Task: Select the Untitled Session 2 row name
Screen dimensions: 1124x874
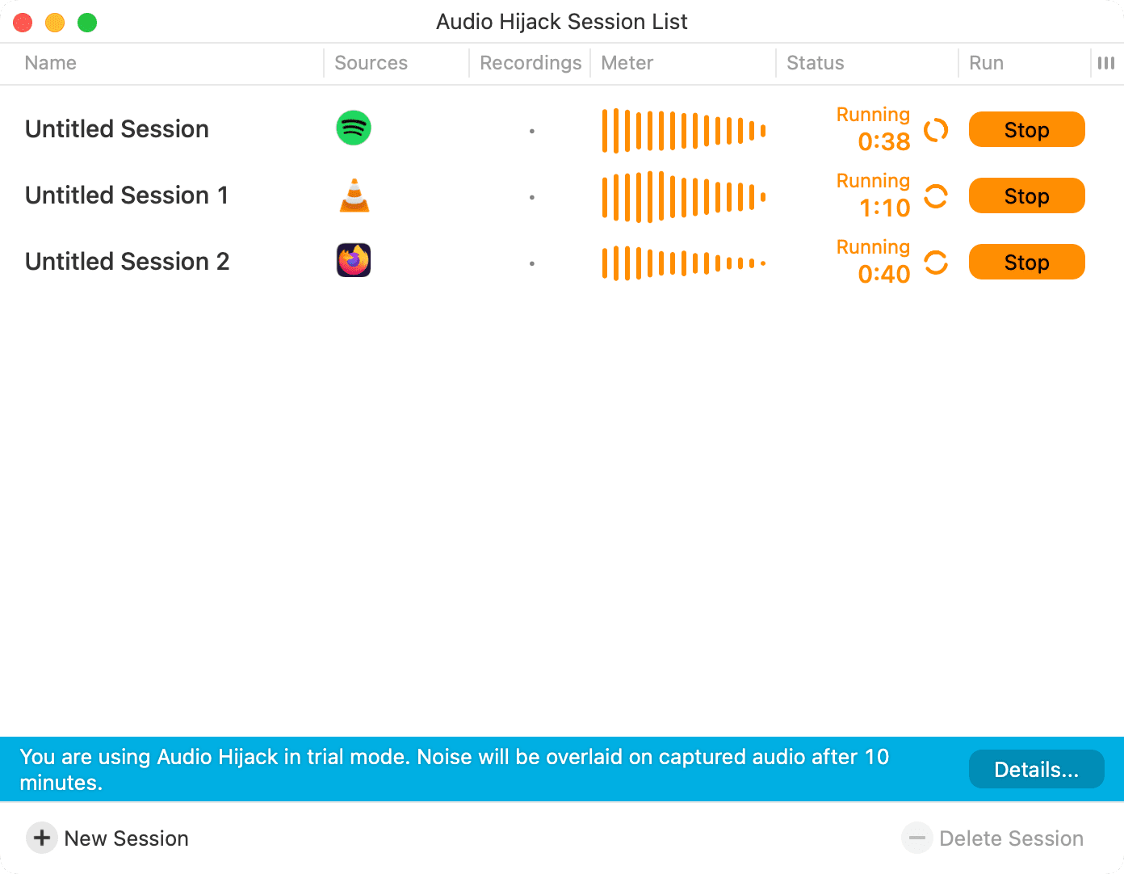Action: pyautogui.click(x=128, y=262)
